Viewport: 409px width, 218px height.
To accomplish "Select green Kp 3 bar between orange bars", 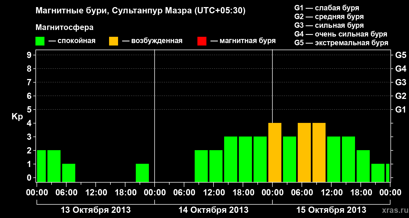I will 290,159.
